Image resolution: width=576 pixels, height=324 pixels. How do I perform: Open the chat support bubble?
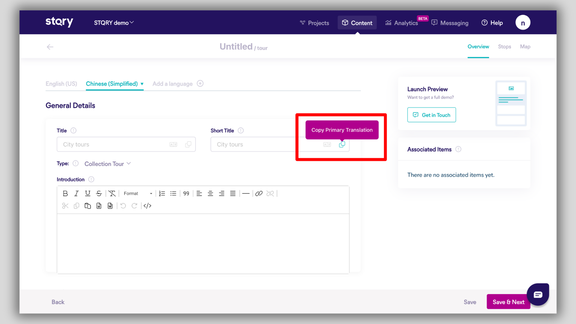coord(538,294)
